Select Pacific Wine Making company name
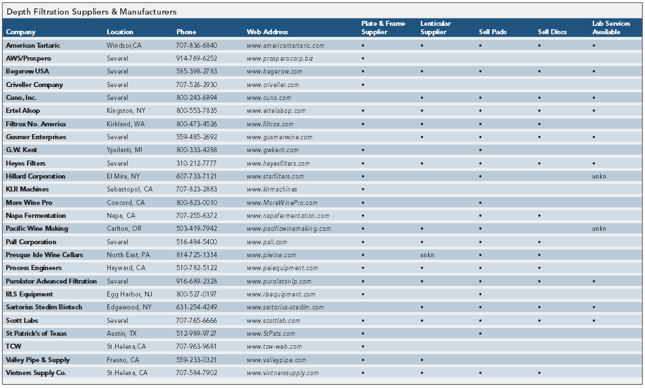Image resolution: width=645 pixels, height=388 pixels. pyautogui.click(x=37, y=229)
